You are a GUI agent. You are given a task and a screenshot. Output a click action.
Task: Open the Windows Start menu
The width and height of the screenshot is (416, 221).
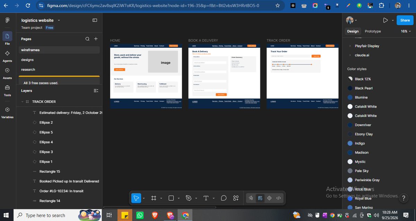click(x=6, y=215)
